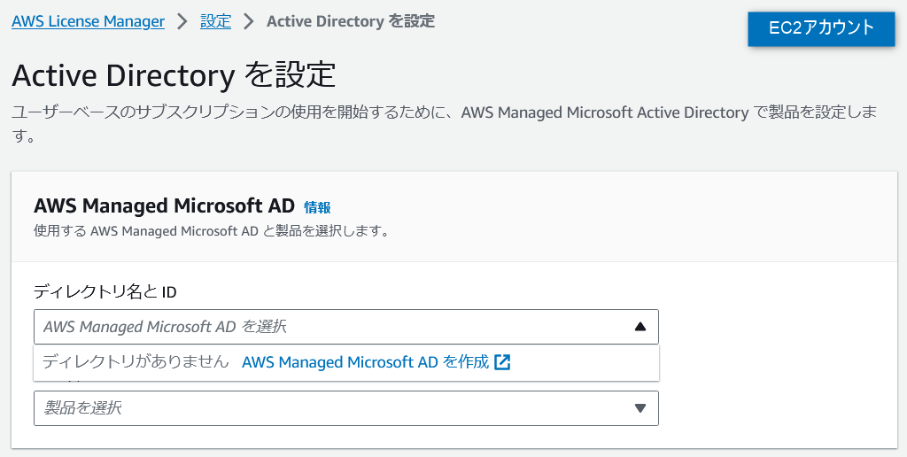Image resolution: width=907 pixels, height=457 pixels.
Task: Open the 情報 info link
Action: pyautogui.click(x=318, y=207)
